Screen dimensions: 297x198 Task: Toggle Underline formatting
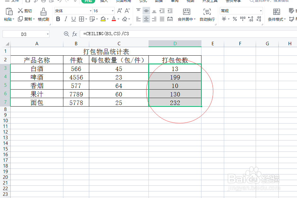pyautogui.click(x=73, y=19)
